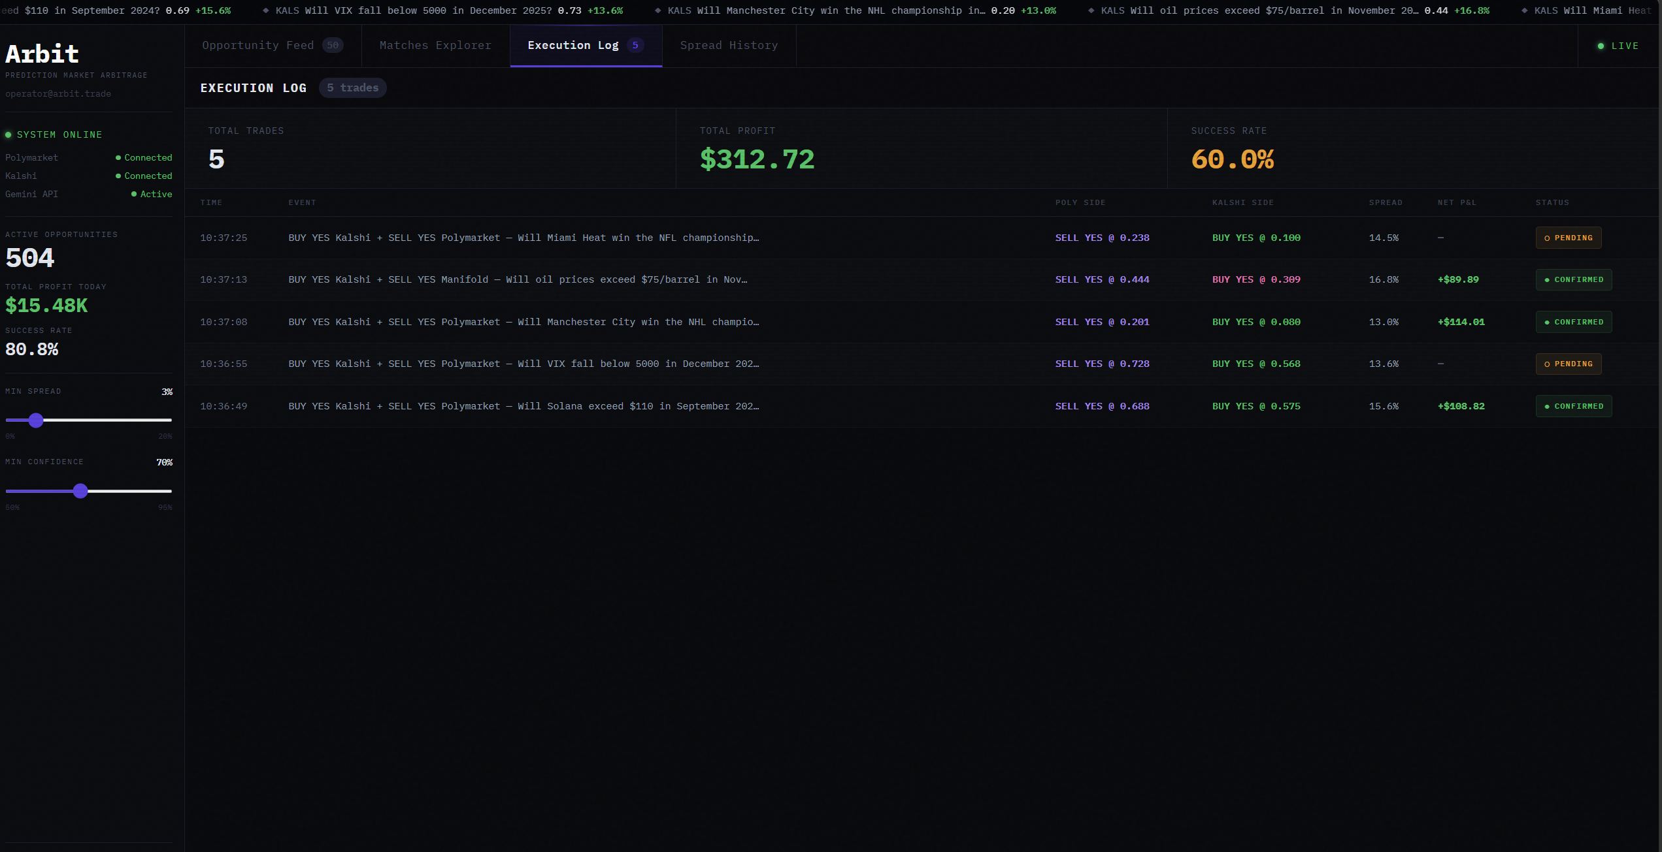Screen dimensions: 1662x852
Task: Open the Spread History tab
Action: pyautogui.click(x=729, y=46)
